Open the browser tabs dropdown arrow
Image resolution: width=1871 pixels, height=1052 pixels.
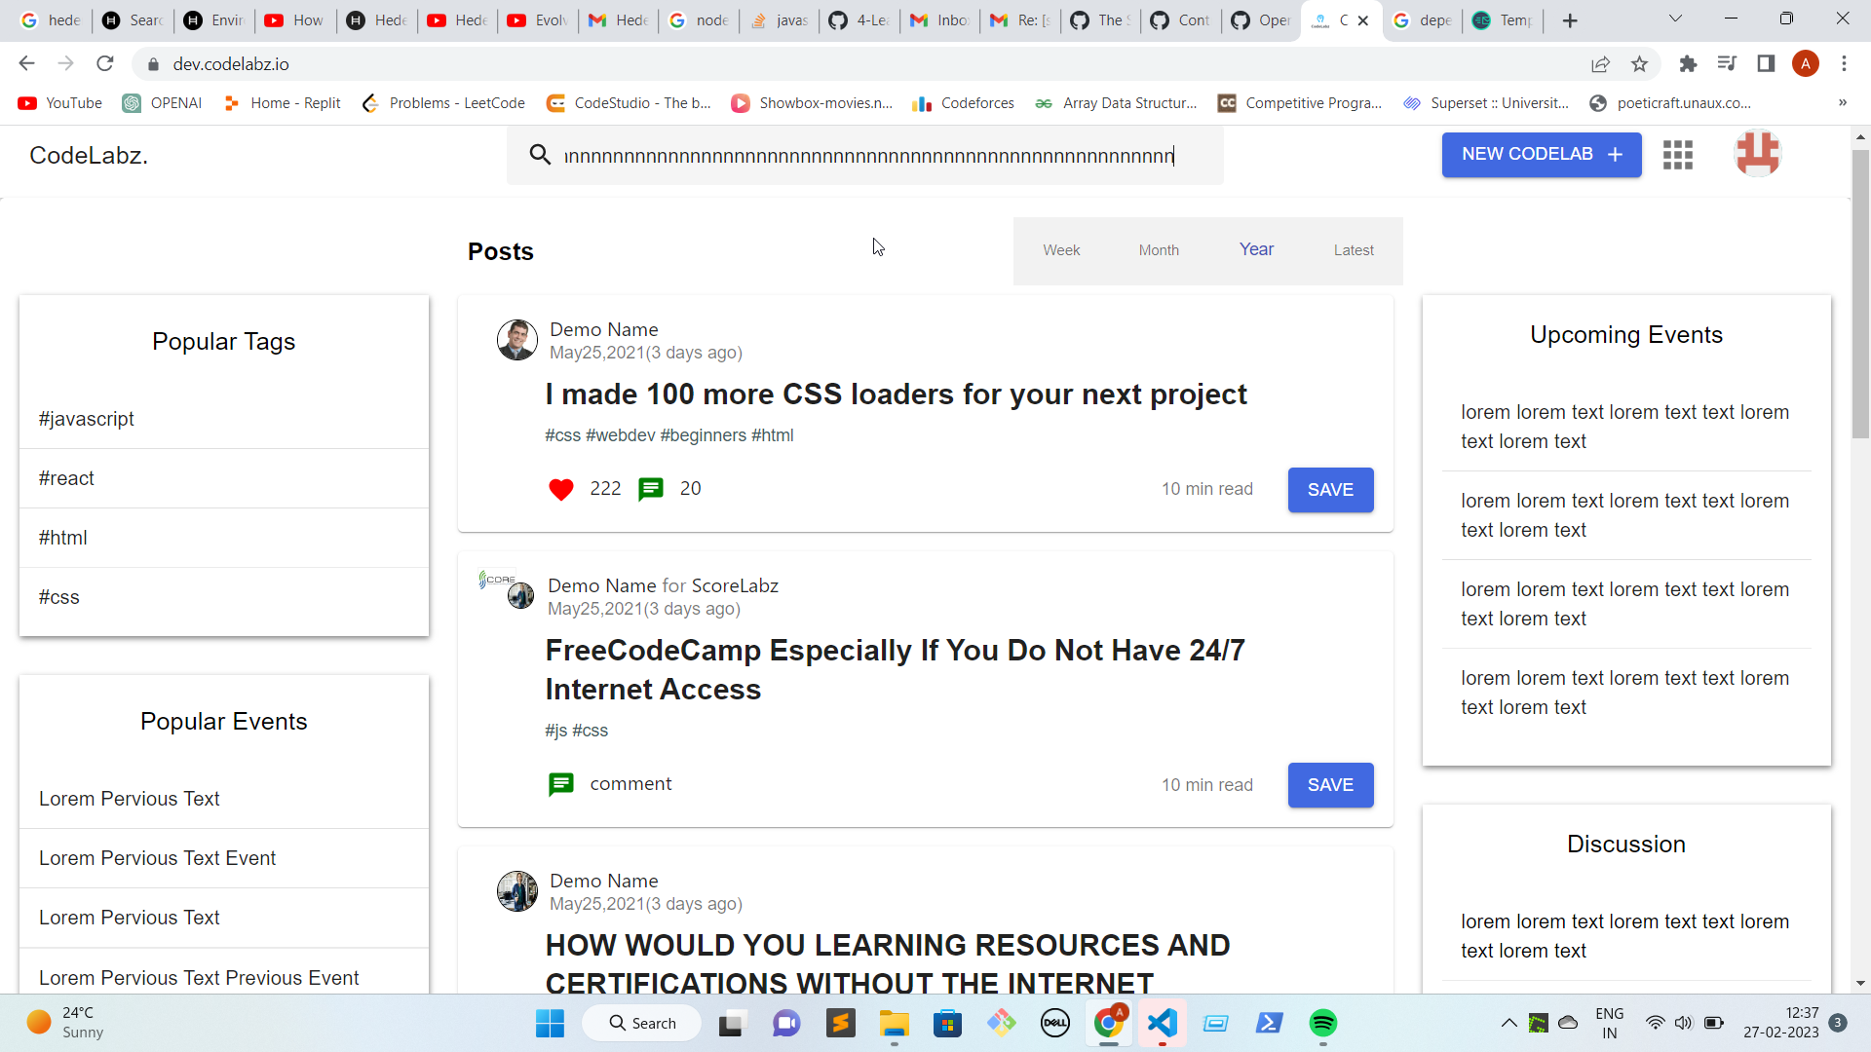coord(1676,19)
